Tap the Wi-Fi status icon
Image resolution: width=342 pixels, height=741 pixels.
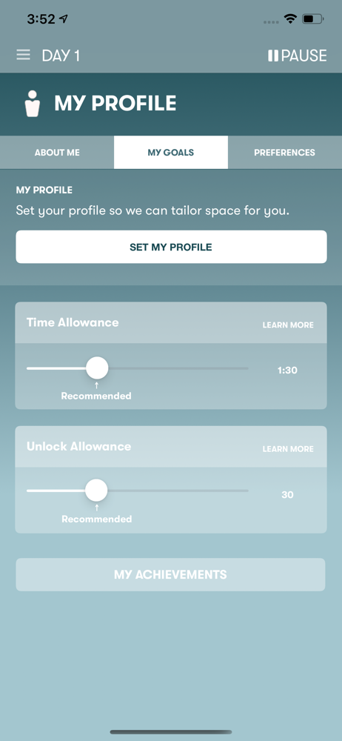click(x=290, y=19)
